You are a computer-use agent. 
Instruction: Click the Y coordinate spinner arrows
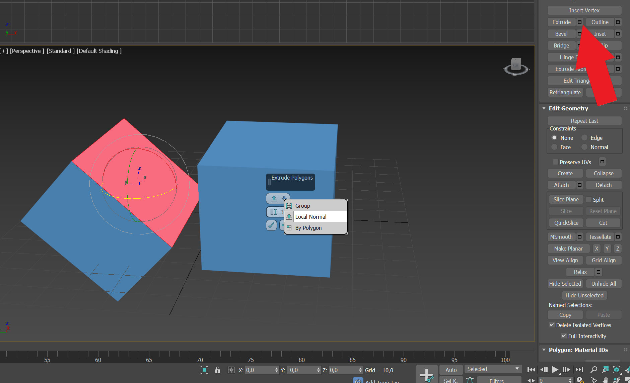(x=318, y=370)
